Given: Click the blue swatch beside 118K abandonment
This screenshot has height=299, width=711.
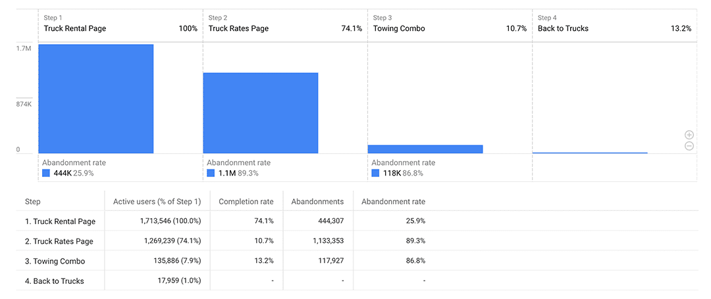Looking at the screenshot, I should point(375,173).
